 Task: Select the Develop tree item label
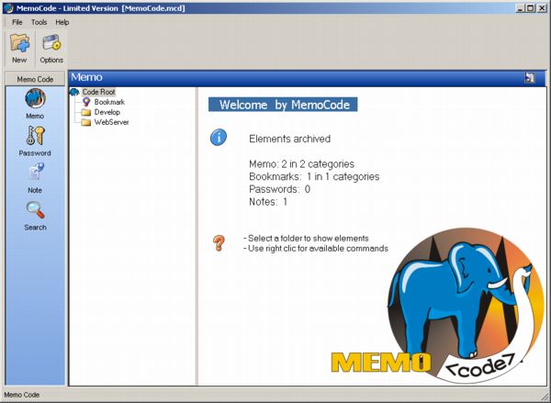pos(107,112)
